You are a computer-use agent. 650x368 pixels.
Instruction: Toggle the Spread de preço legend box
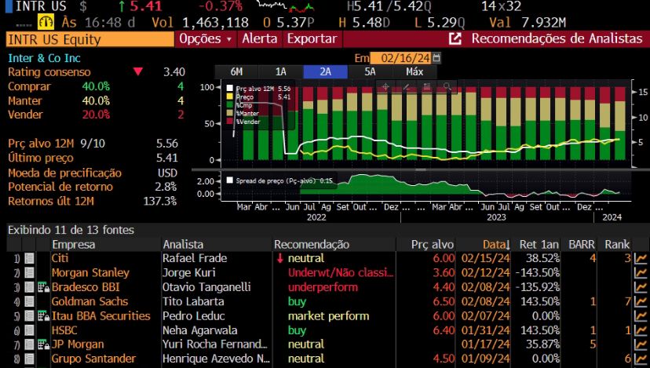(229, 180)
